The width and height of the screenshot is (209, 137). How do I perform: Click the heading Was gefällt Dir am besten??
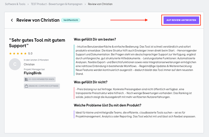coord(95,39)
